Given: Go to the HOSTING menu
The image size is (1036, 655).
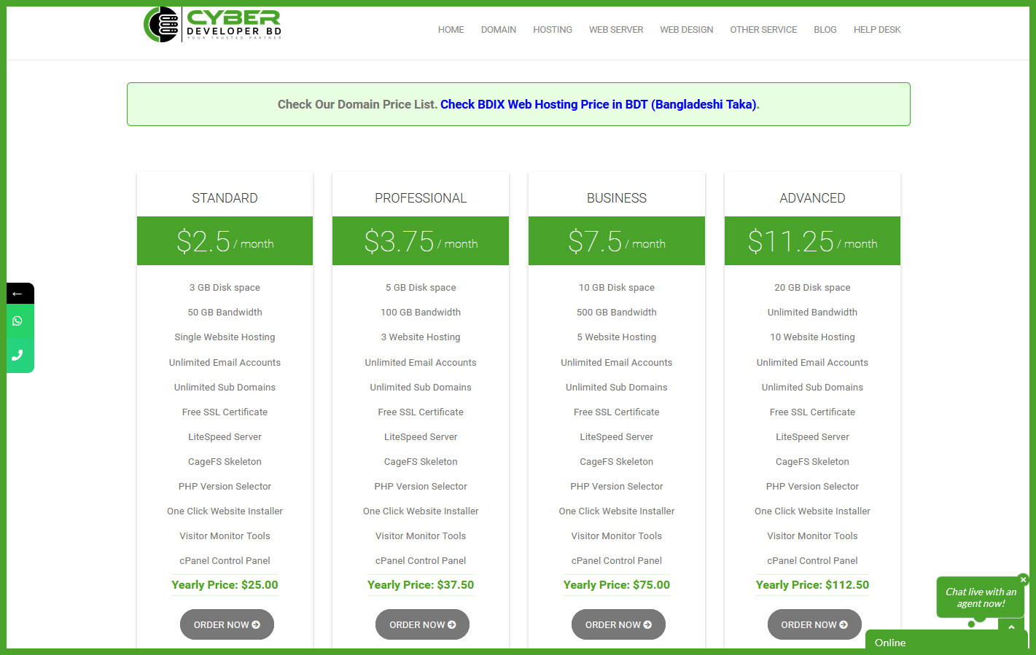Looking at the screenshot, I should click(x=552, y=30).
